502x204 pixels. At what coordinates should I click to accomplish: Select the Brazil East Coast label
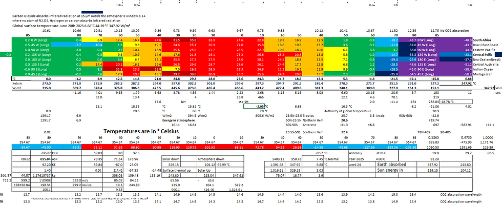(x=485, y=45)
